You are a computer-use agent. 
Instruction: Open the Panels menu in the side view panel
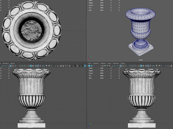123,63
